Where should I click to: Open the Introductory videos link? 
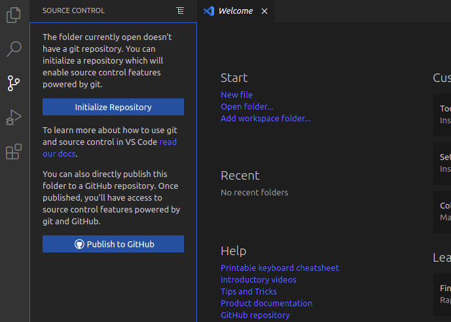pyautogui.click(x=258, y=280)
